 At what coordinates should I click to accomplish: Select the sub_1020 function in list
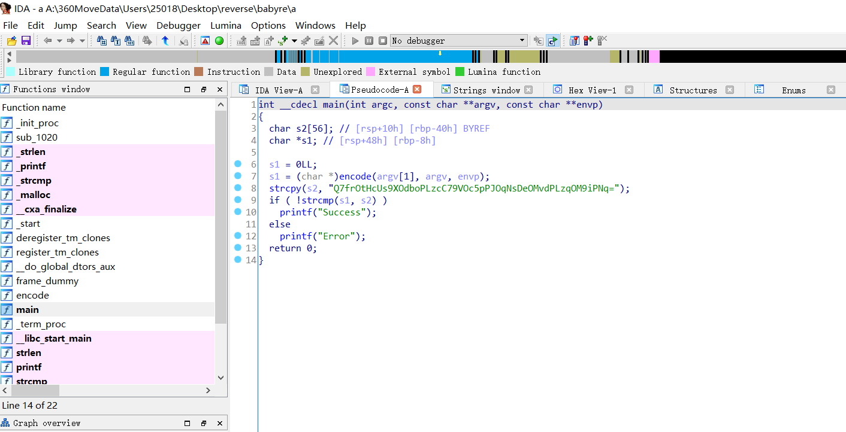click(107, 137)
